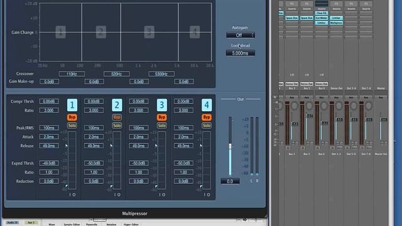The width and height of the screenshot is (402, 226).
Task: Switch to the Mixer tab
Action: tap(52, 224)
